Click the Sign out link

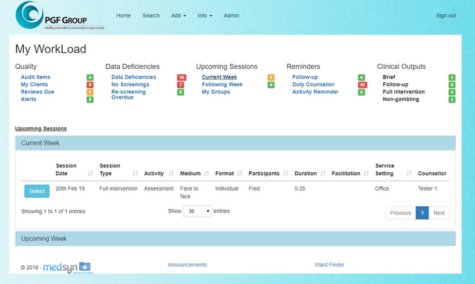pyautogui.click(x=446, y=16)
